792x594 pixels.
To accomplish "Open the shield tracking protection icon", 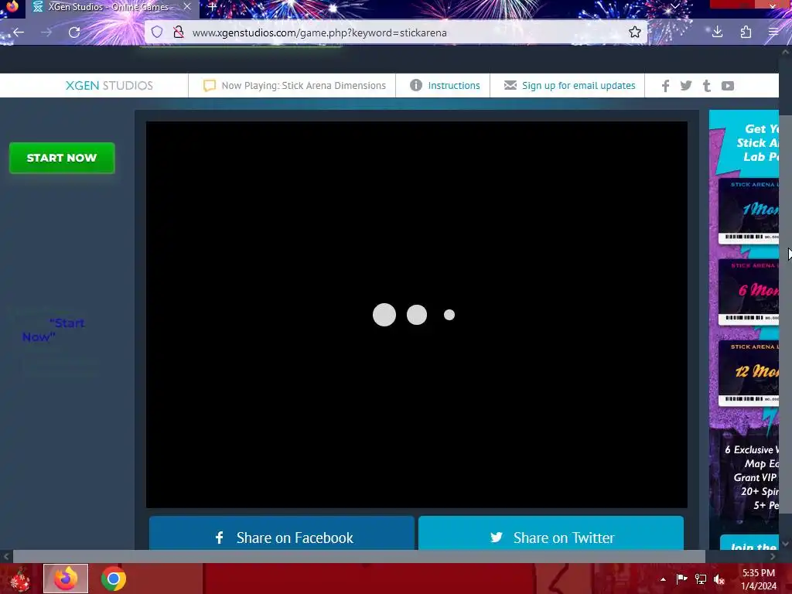I will (x=157, y=32).
